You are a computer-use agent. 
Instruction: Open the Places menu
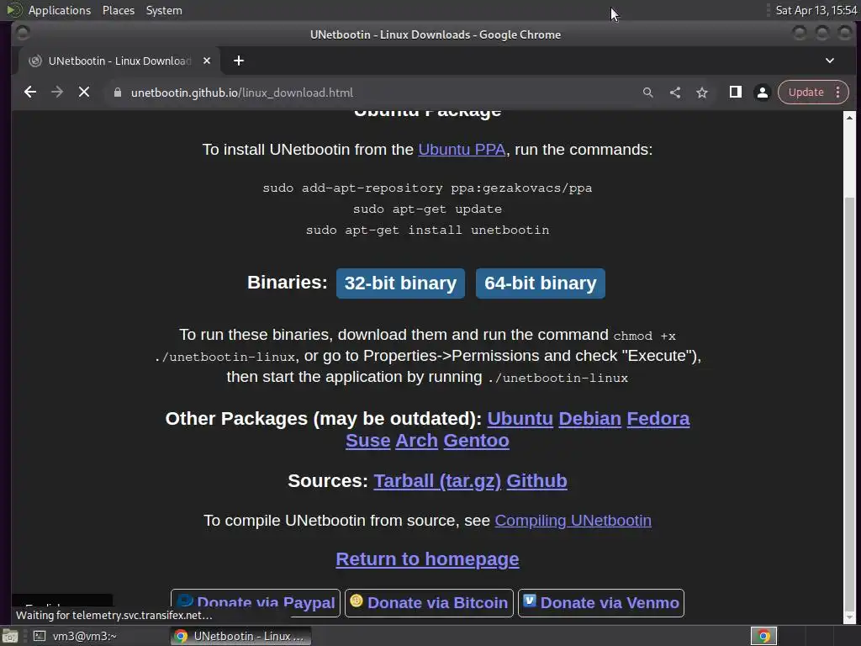point(119,10)
